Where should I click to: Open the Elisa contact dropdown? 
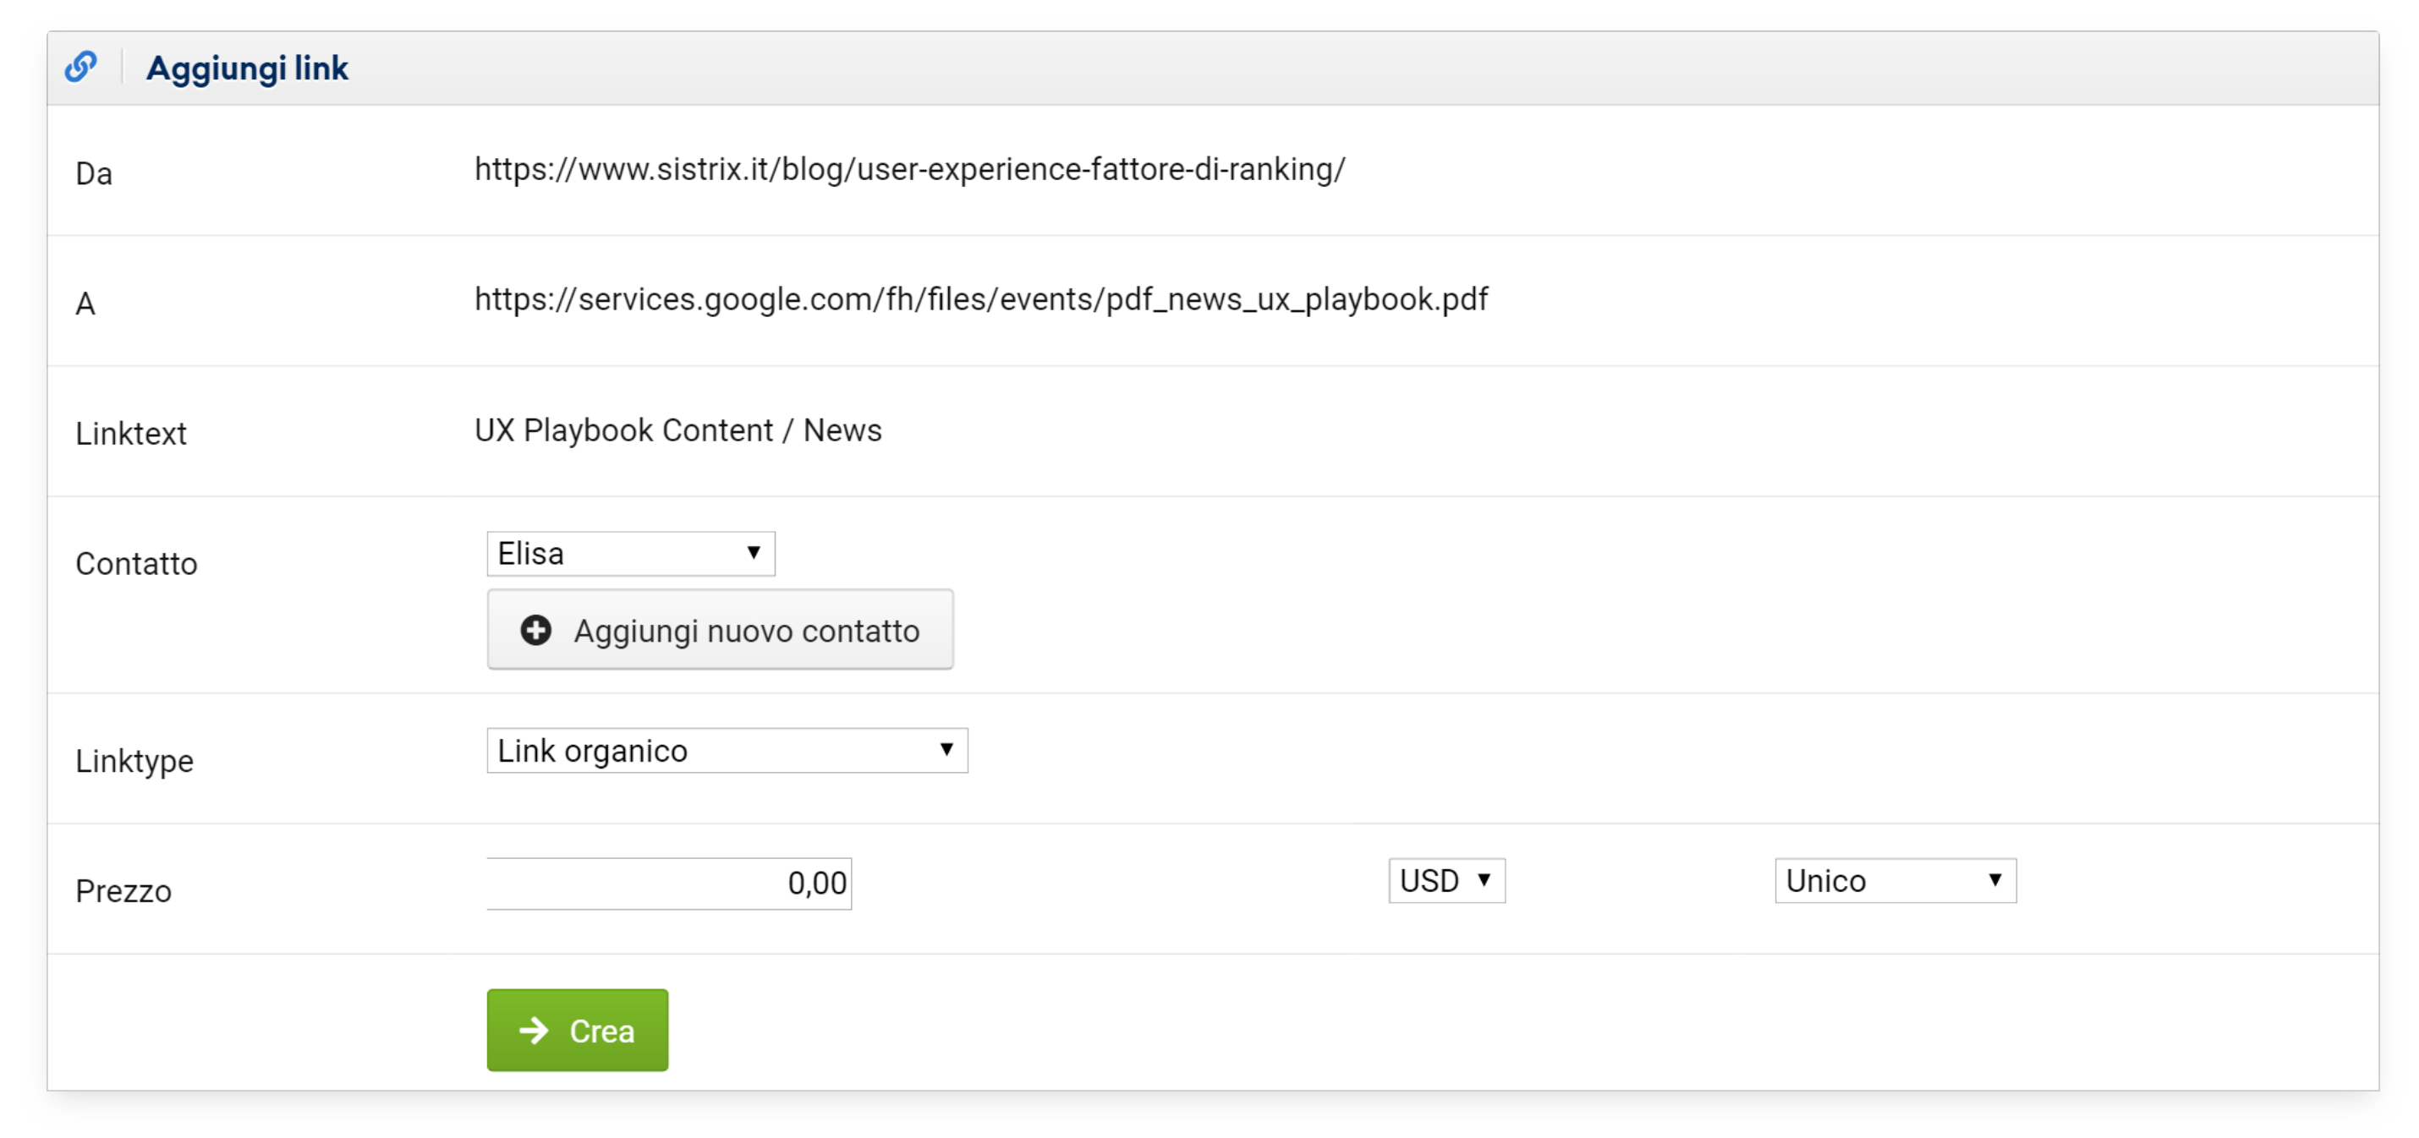(630, 554)
